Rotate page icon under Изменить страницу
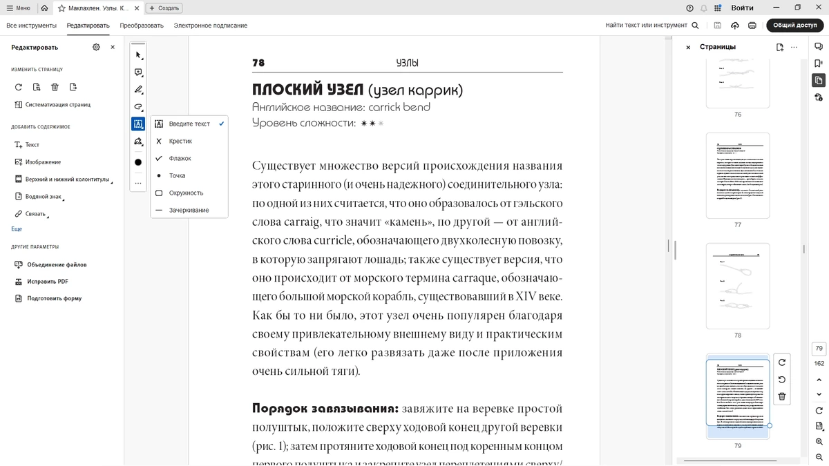The width and height of the screenshot is (829, 466). pos(19,87)
